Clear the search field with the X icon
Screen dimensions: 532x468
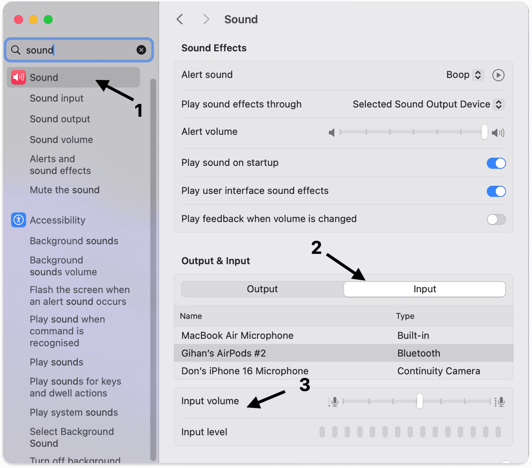coord(141,50)
